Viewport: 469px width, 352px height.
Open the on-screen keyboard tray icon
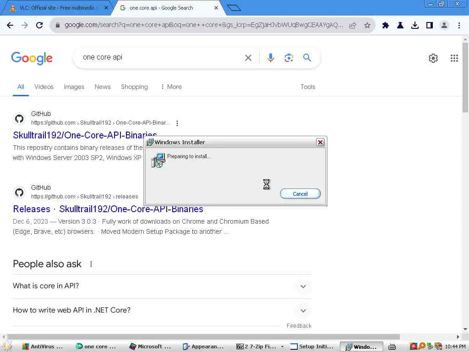(x=392, y=346)
